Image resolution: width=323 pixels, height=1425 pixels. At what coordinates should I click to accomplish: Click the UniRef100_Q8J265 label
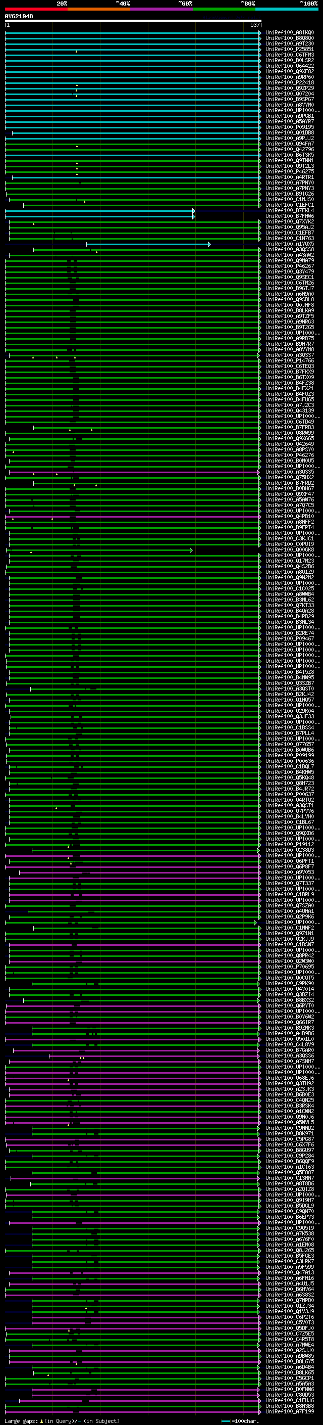click(x=290, y=1251)
